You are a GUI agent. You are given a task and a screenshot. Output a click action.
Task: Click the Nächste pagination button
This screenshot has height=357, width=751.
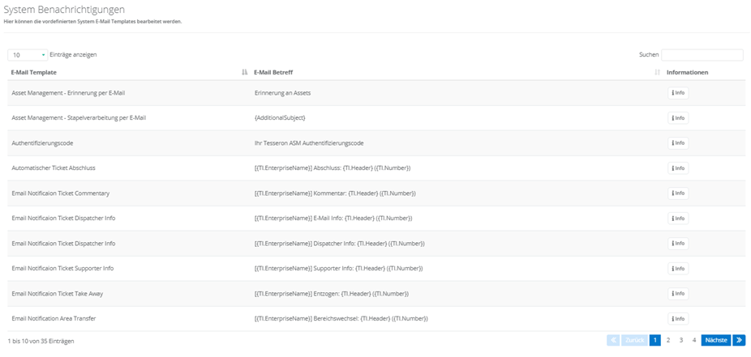(x=715, y=341)
